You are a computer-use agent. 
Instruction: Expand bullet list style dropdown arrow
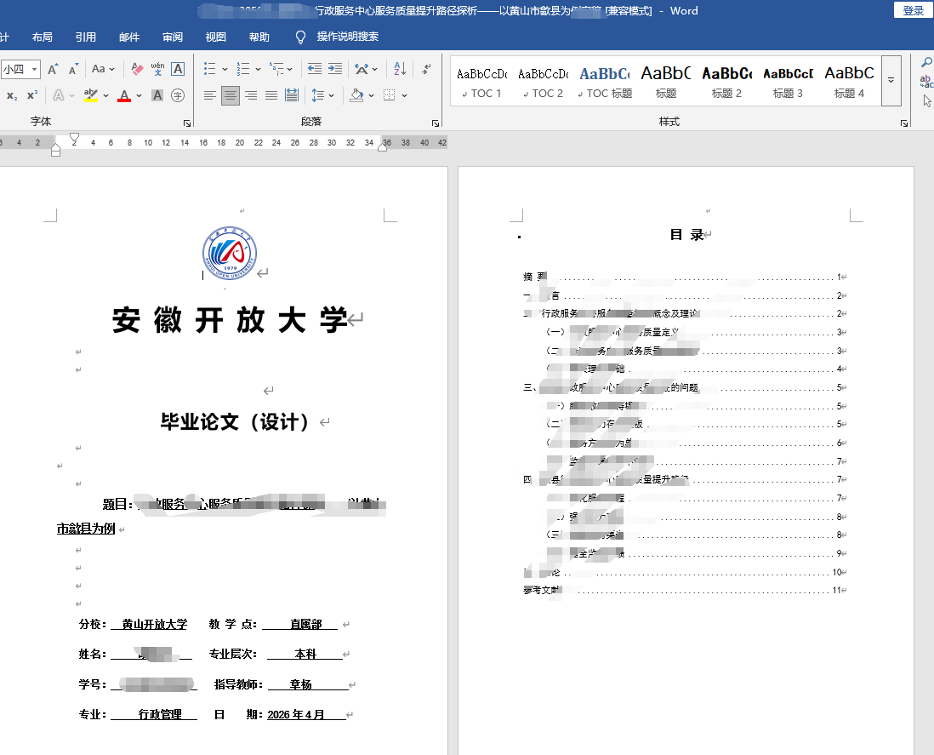point(225,69)
